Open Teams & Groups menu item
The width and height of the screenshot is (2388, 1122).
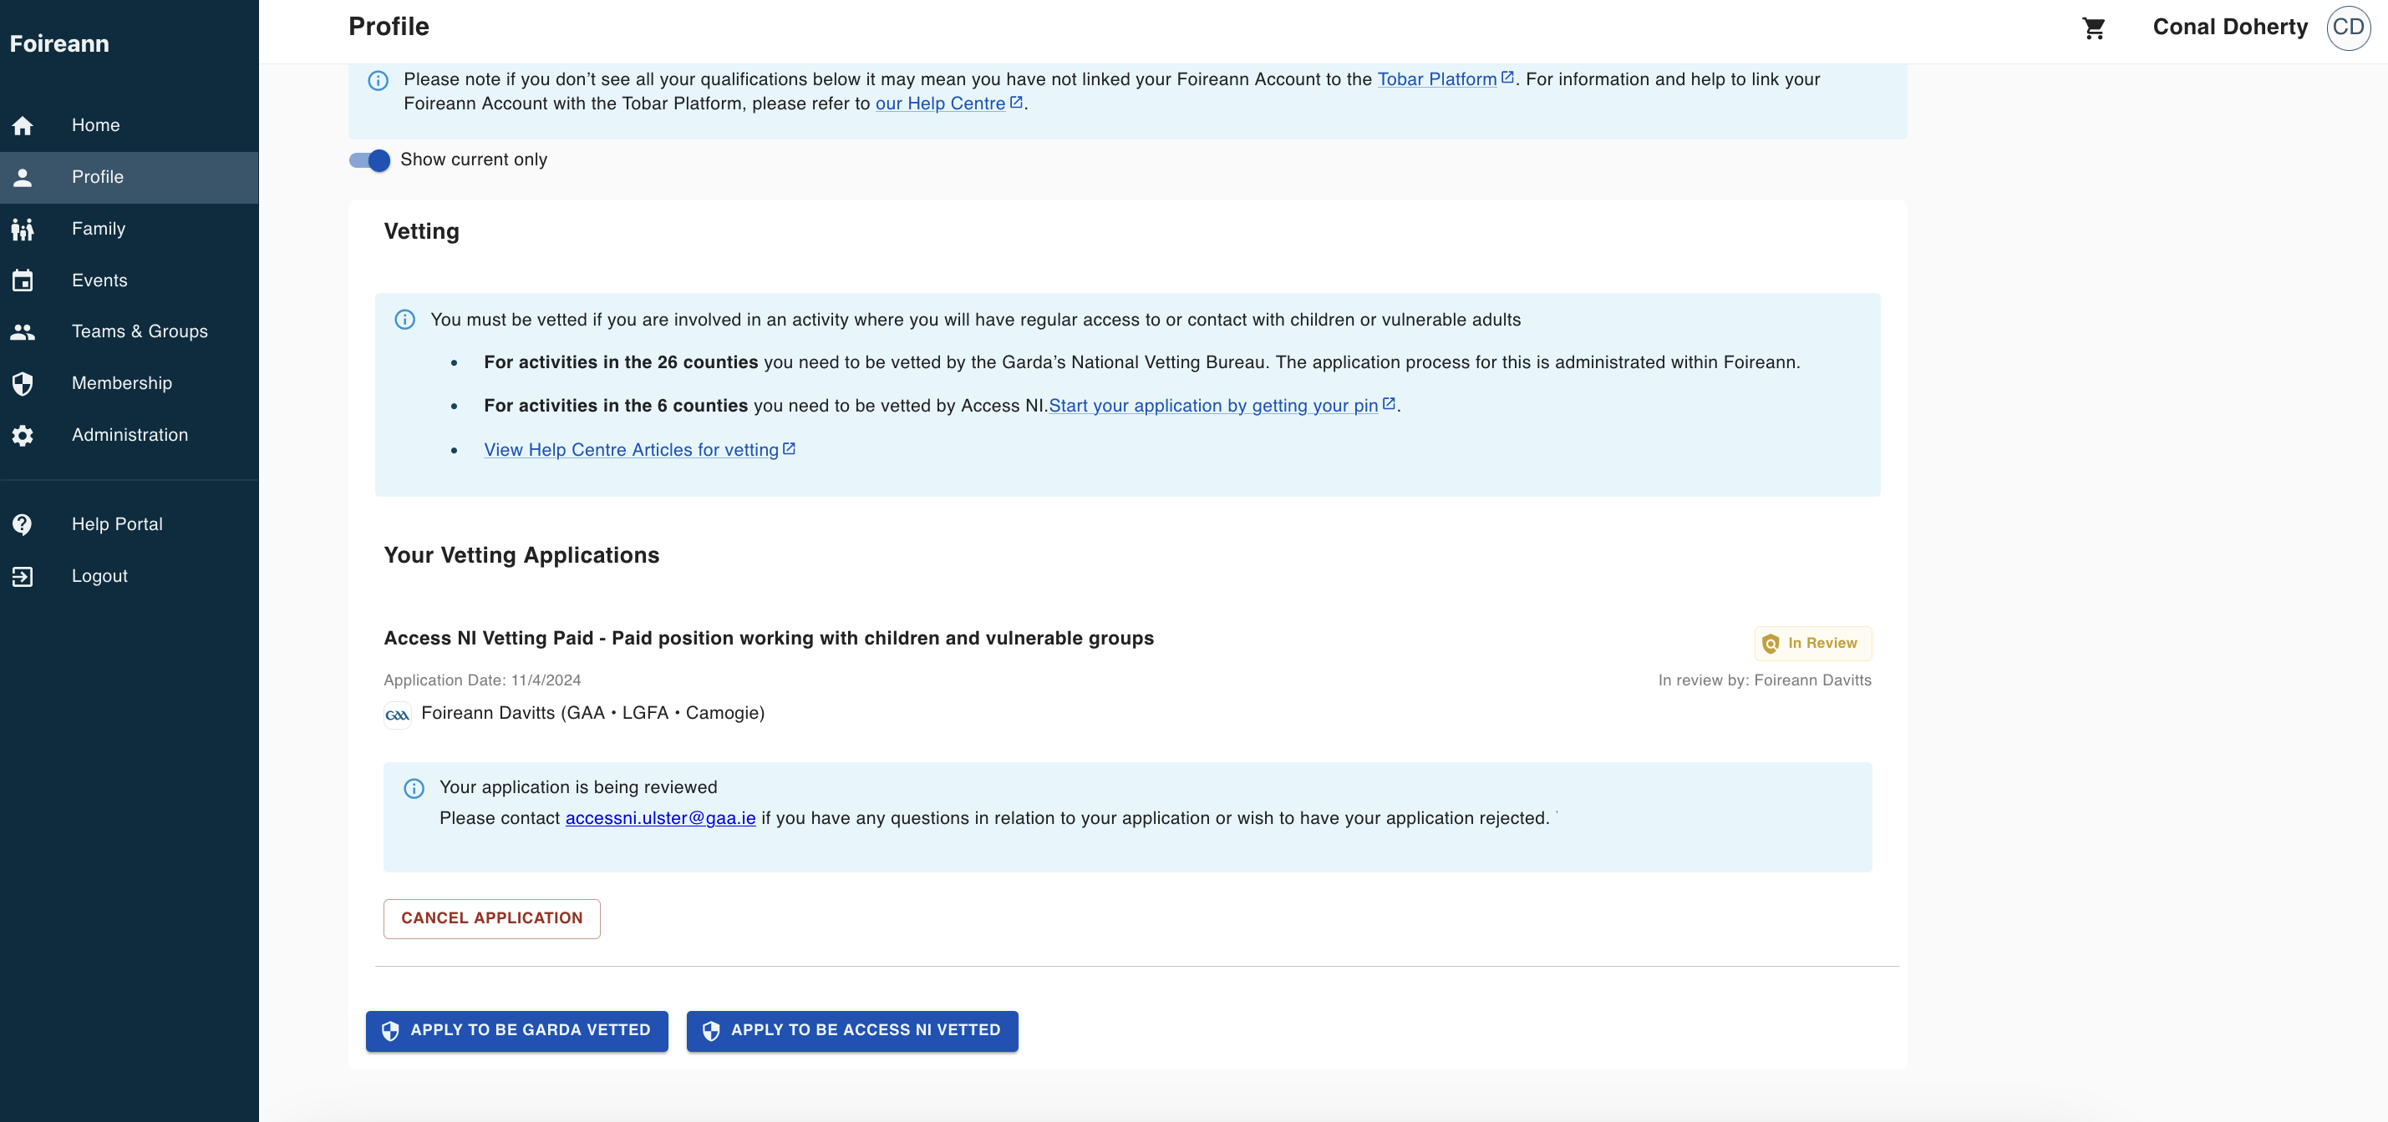[130, 331]
